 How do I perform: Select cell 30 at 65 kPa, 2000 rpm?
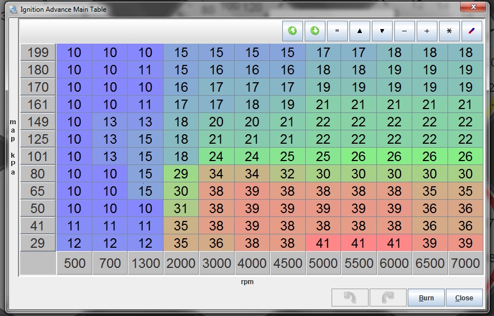181,191
